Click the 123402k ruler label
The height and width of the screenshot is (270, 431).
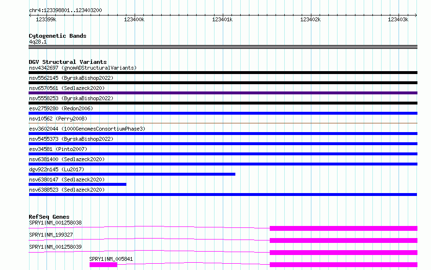[310, 19]
